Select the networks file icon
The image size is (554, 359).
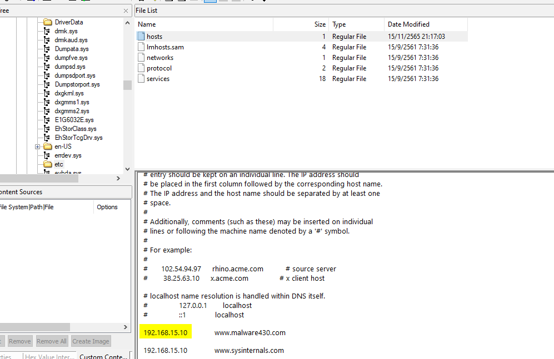click(141, 58)
